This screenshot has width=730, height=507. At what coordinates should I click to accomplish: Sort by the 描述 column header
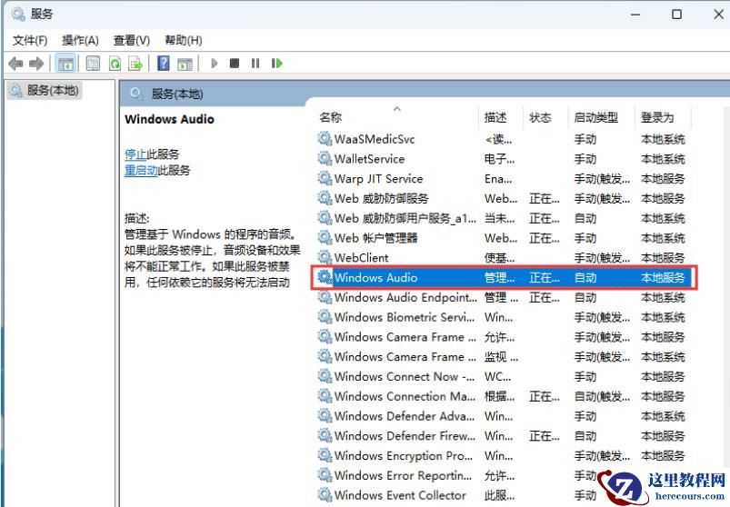(495, 117)
